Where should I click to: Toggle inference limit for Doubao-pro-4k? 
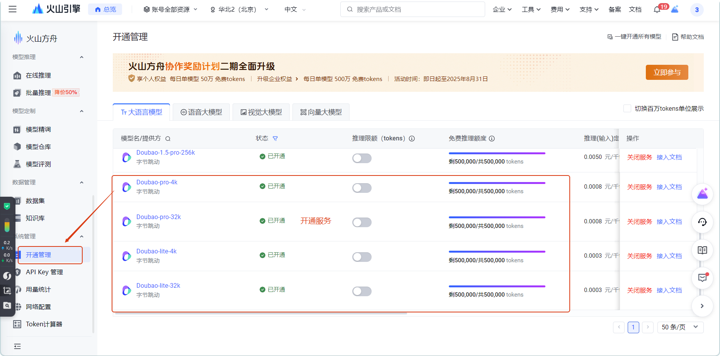[362, 188]
